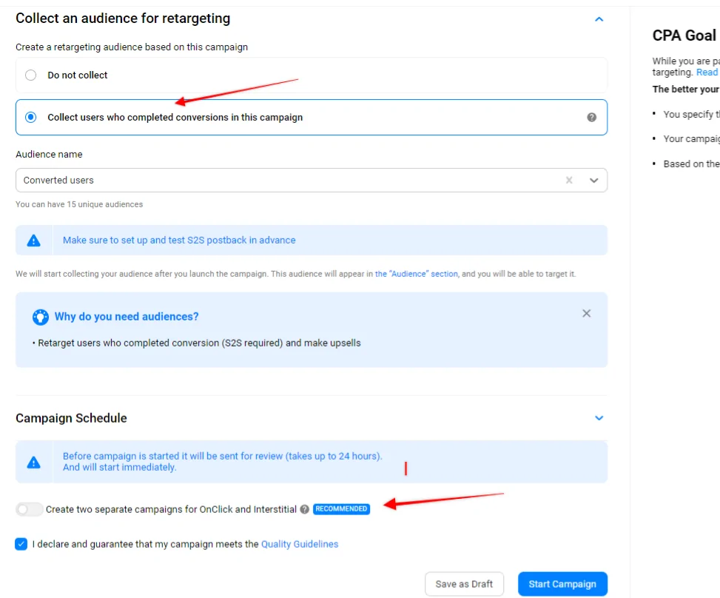Click the Start Campaign button
Viewport: 720px width, 598px height.
[x=562, y=584]
